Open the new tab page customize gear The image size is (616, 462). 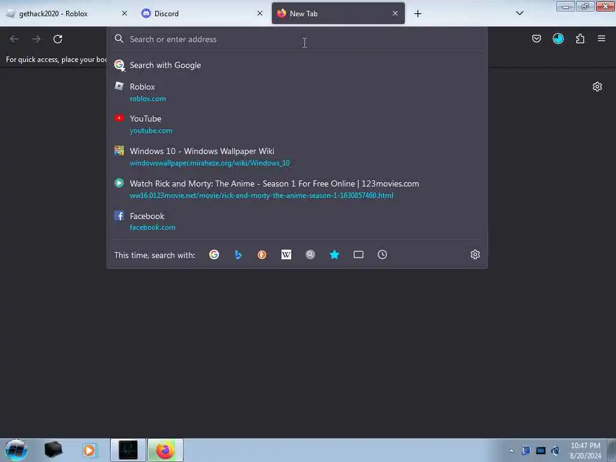[x=597, y=87]
